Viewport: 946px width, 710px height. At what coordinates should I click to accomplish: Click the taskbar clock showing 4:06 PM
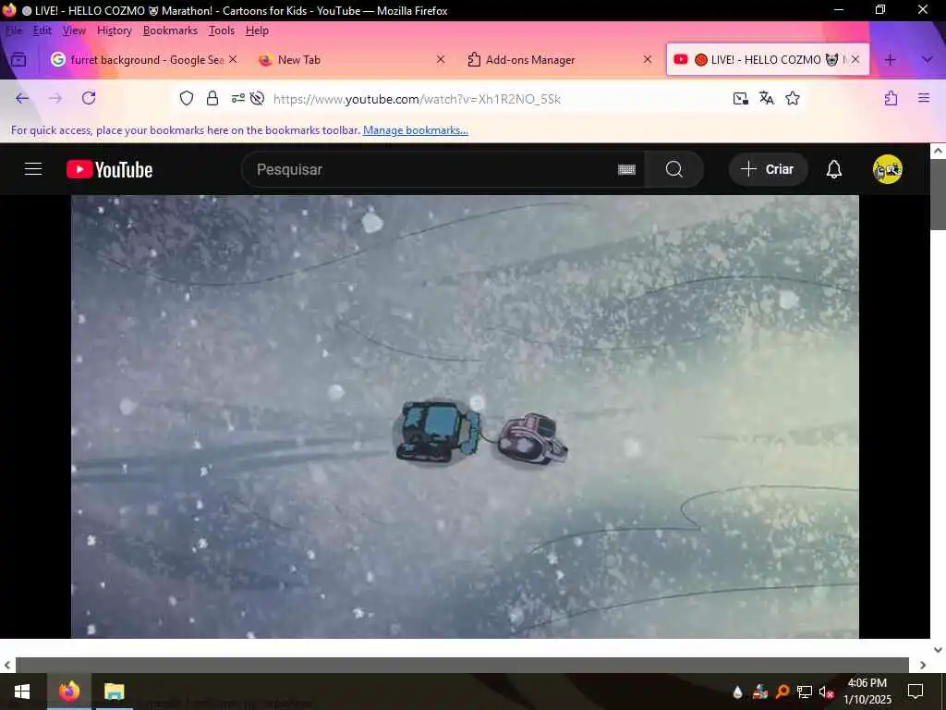pyautogui.click(x=867, y=692)
